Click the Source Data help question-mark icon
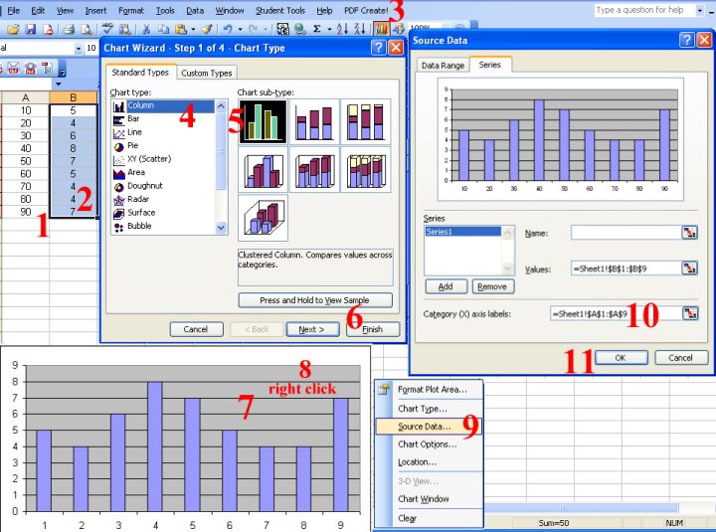This screenshot has height=532, width=716. pyautogui.click(x=687, y=40)
